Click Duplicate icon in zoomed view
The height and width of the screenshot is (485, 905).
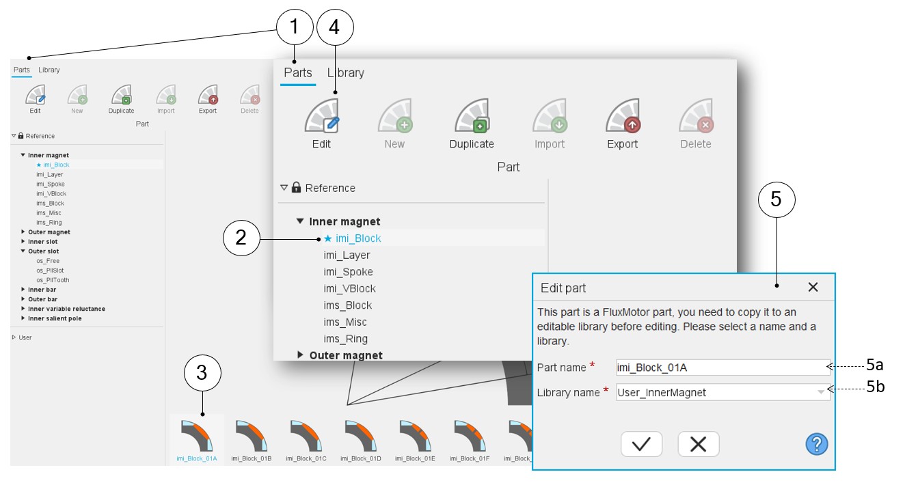click(472, 115)
